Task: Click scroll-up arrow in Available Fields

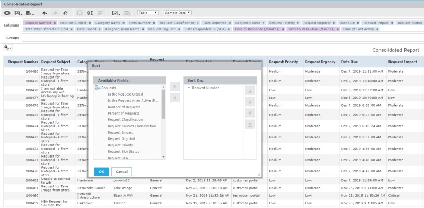Action: click(163, 87)
